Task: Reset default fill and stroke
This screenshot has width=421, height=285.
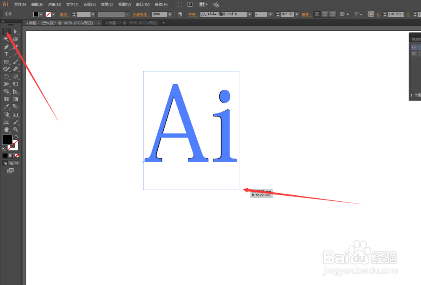Action: pyautogui.click(x=4, y=149)
